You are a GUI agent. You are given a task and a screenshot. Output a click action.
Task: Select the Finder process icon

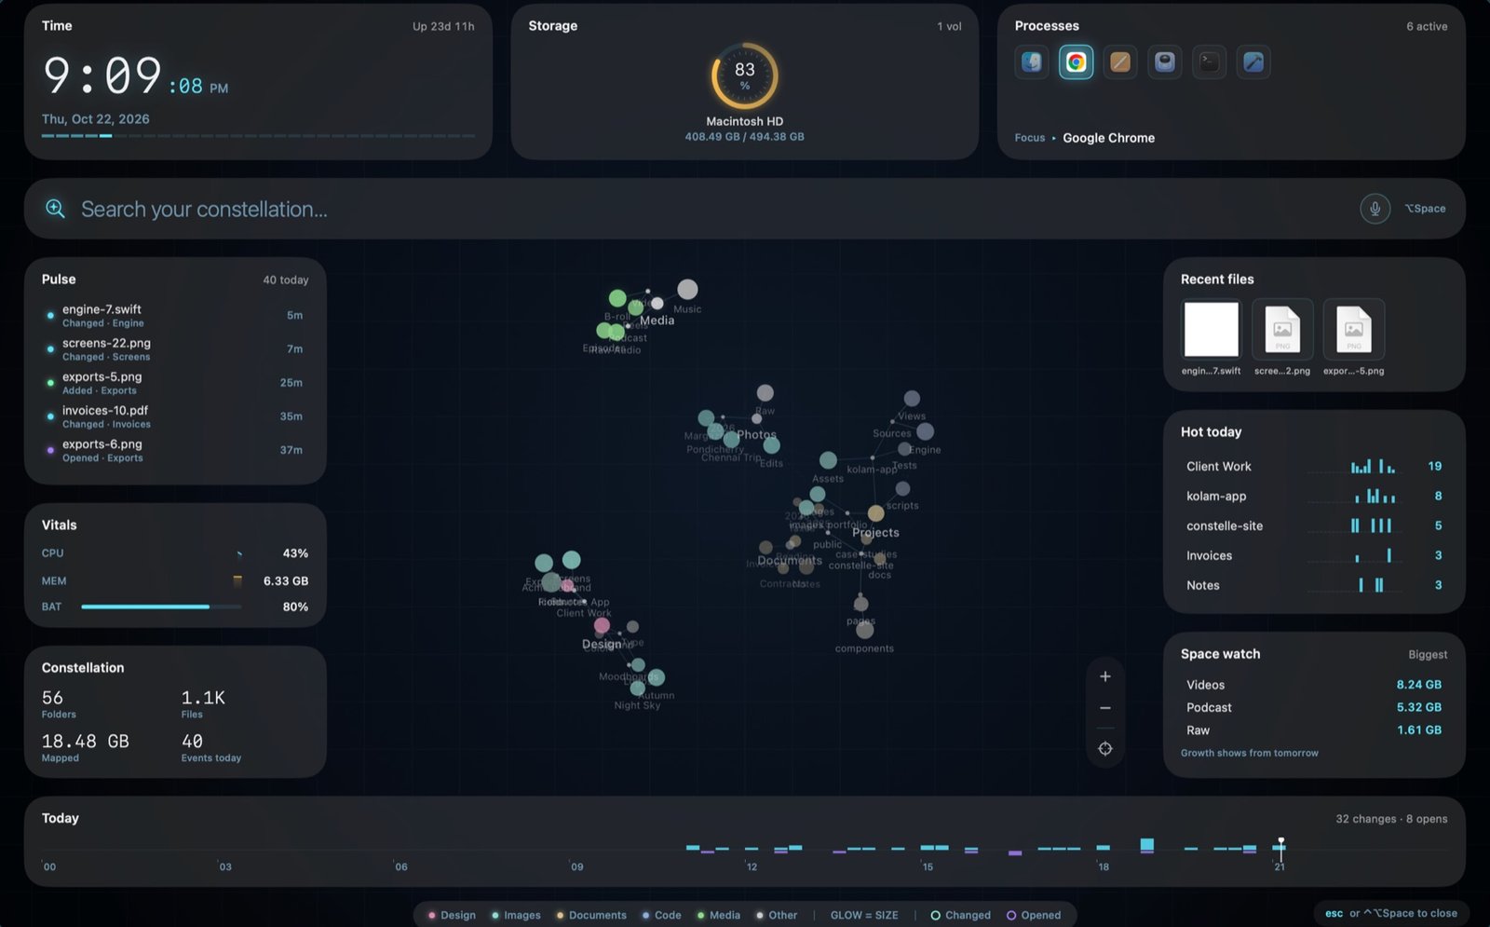pyautogui.click(x=1031, y=62)
